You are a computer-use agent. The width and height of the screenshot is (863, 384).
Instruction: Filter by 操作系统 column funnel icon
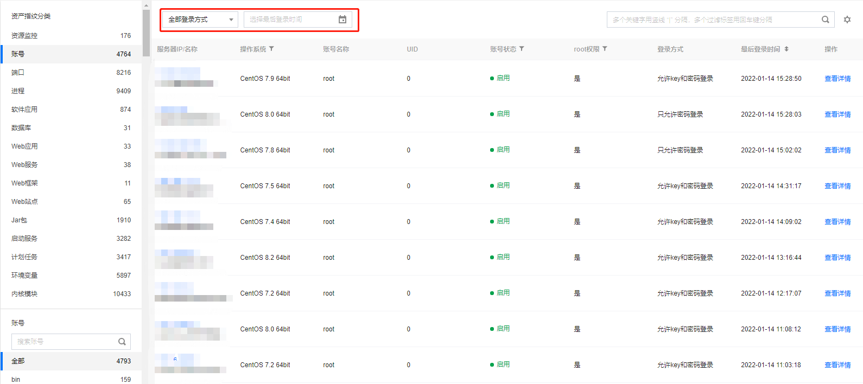point(271,49)
